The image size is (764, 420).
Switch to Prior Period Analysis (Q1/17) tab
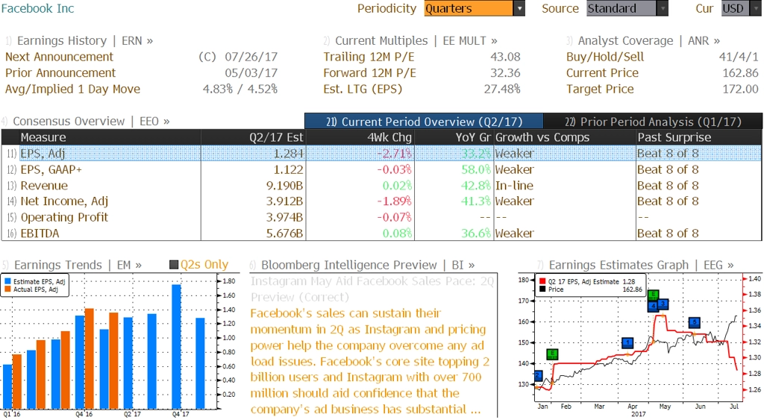pos(653,122)
